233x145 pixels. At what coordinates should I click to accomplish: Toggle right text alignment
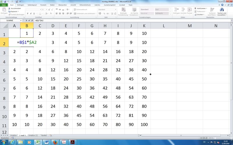(63, 13)
